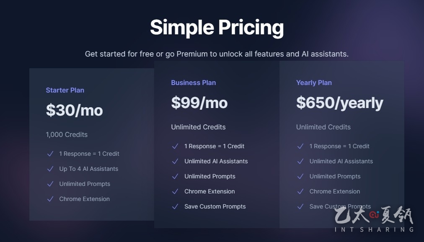Click checkmark beside Business Plan Save Custom Prompts
Viewport: 424px width, 242px height.
tap(175, 206)
